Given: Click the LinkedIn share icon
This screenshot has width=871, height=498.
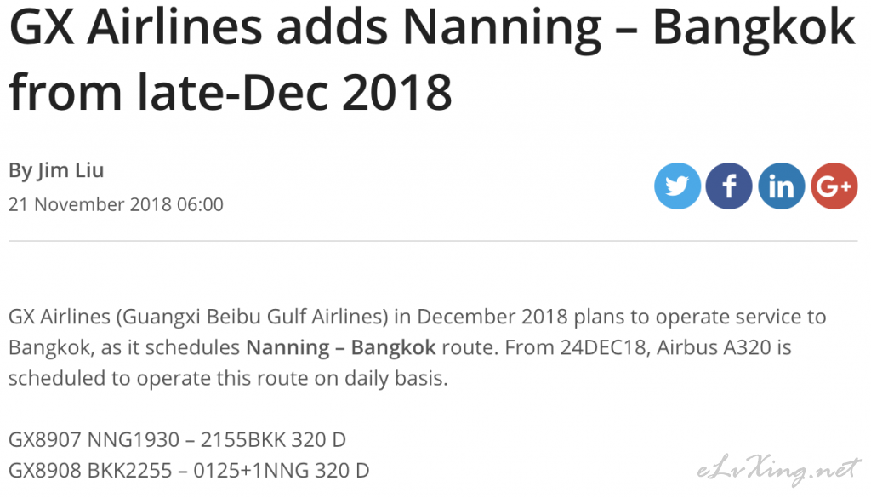Looking at the screenshot, I should [x=782, y=186].
